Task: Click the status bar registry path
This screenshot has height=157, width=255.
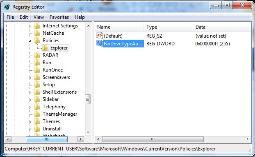Action: [110, 149]
